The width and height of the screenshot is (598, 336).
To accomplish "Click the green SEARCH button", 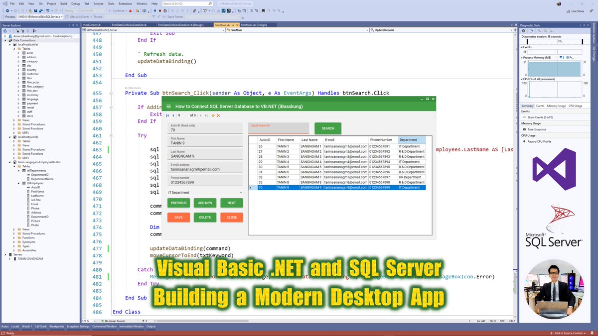I will point(328,128).
